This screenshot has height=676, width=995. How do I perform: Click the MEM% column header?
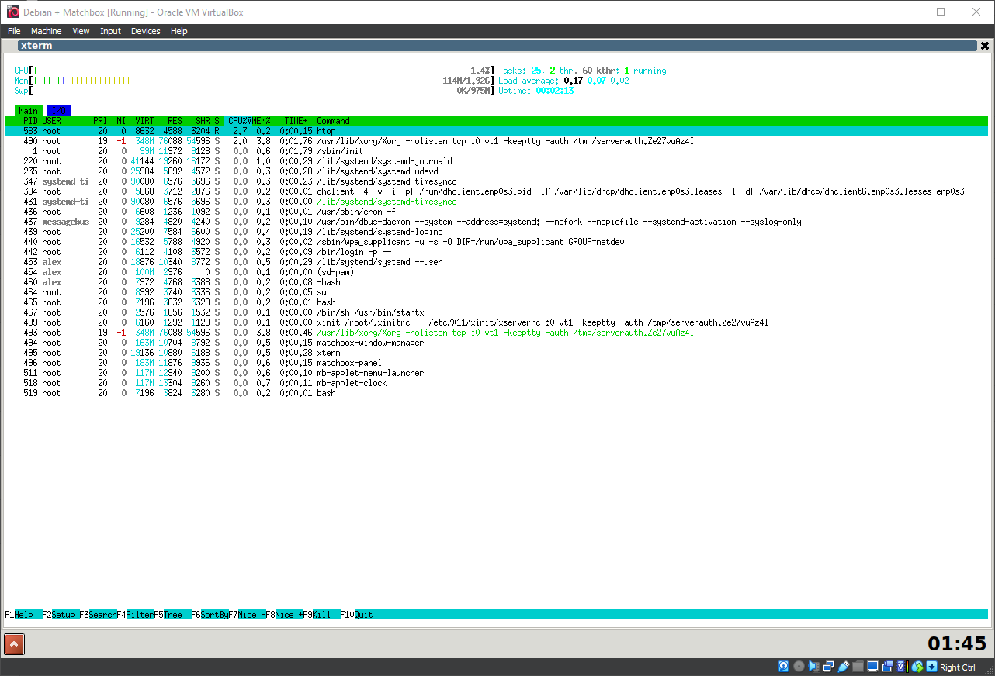click(259, 120)
